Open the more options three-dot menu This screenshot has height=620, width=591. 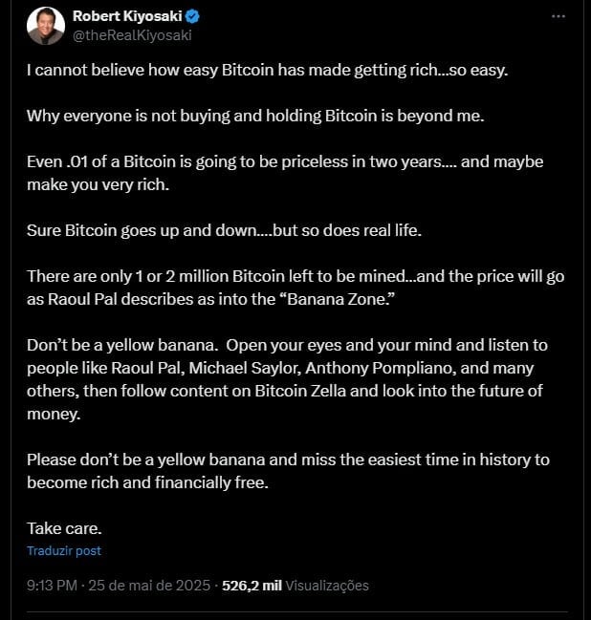coord(558,16)
